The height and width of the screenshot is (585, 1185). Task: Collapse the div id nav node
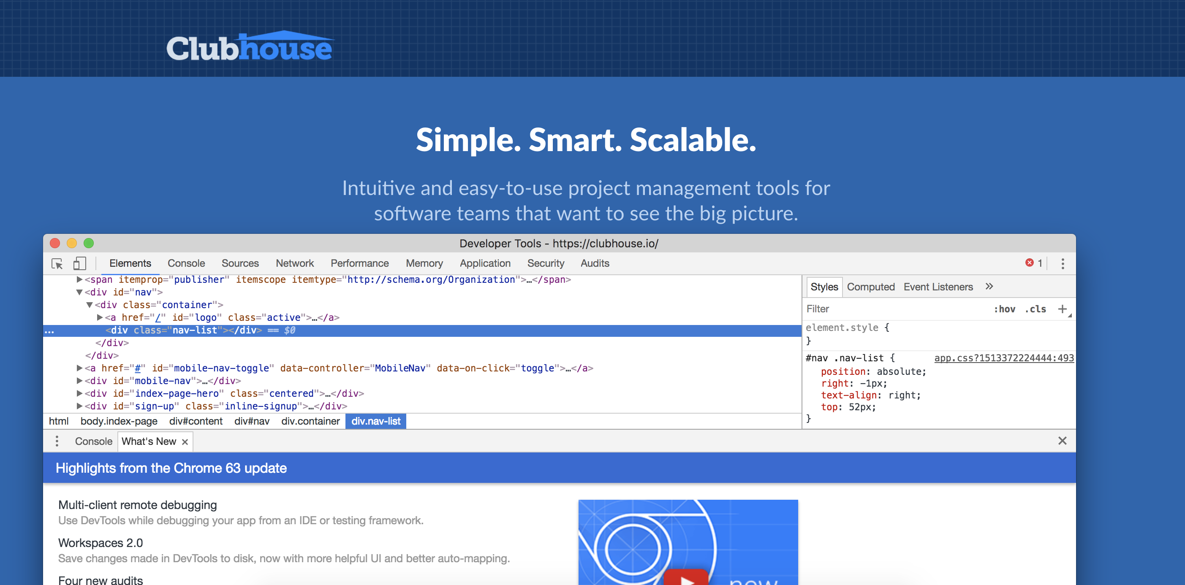coord(79,292)
